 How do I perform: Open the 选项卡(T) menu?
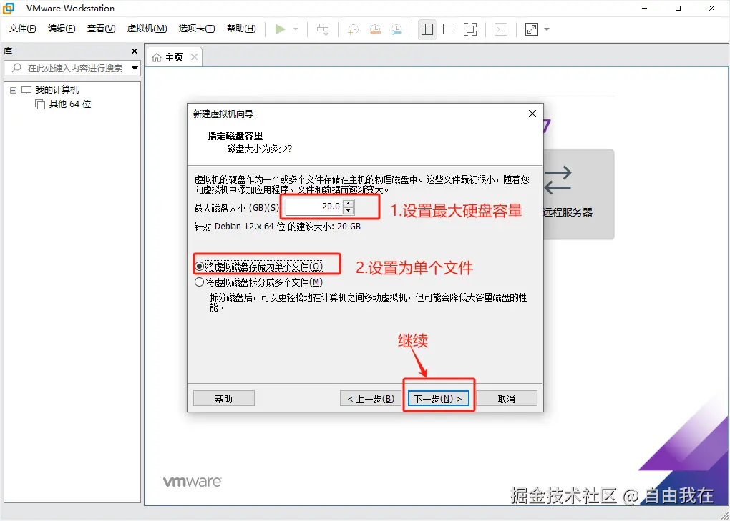pyautogui.click(x=197, y=29)
